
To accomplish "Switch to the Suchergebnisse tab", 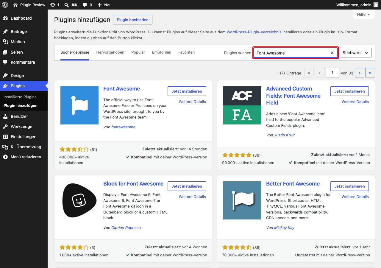I will (75, 52).
